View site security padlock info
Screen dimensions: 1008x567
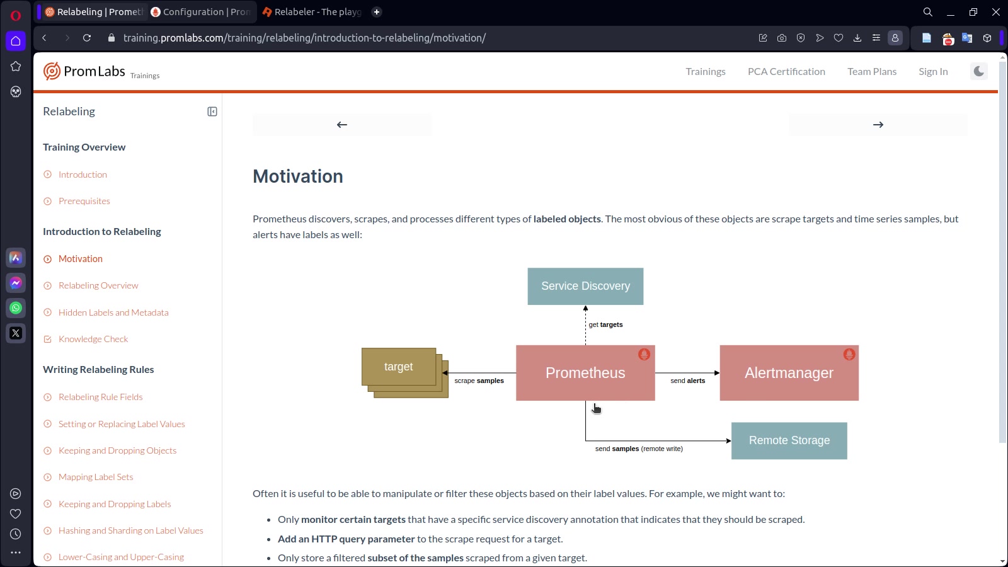(x=112, y=38)
